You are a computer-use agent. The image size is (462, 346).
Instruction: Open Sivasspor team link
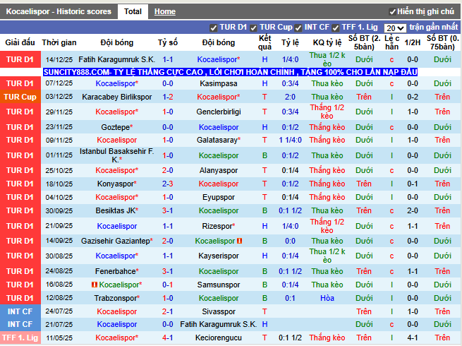pos(219,312)
